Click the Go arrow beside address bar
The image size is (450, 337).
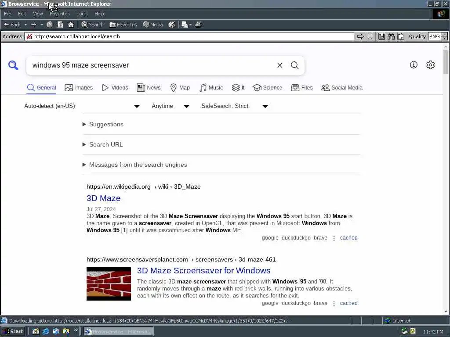[x=360, y=36]
